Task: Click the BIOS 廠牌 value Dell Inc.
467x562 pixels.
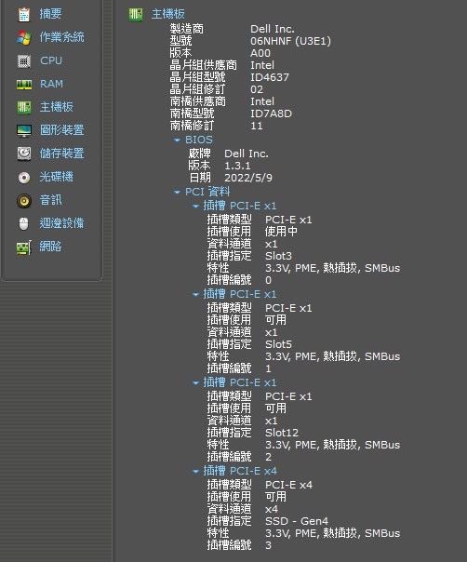Action: pos(247,154)
